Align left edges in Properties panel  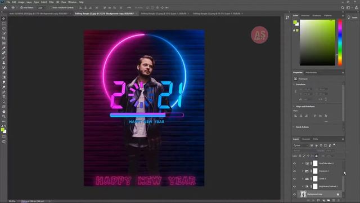click(296, 116)
